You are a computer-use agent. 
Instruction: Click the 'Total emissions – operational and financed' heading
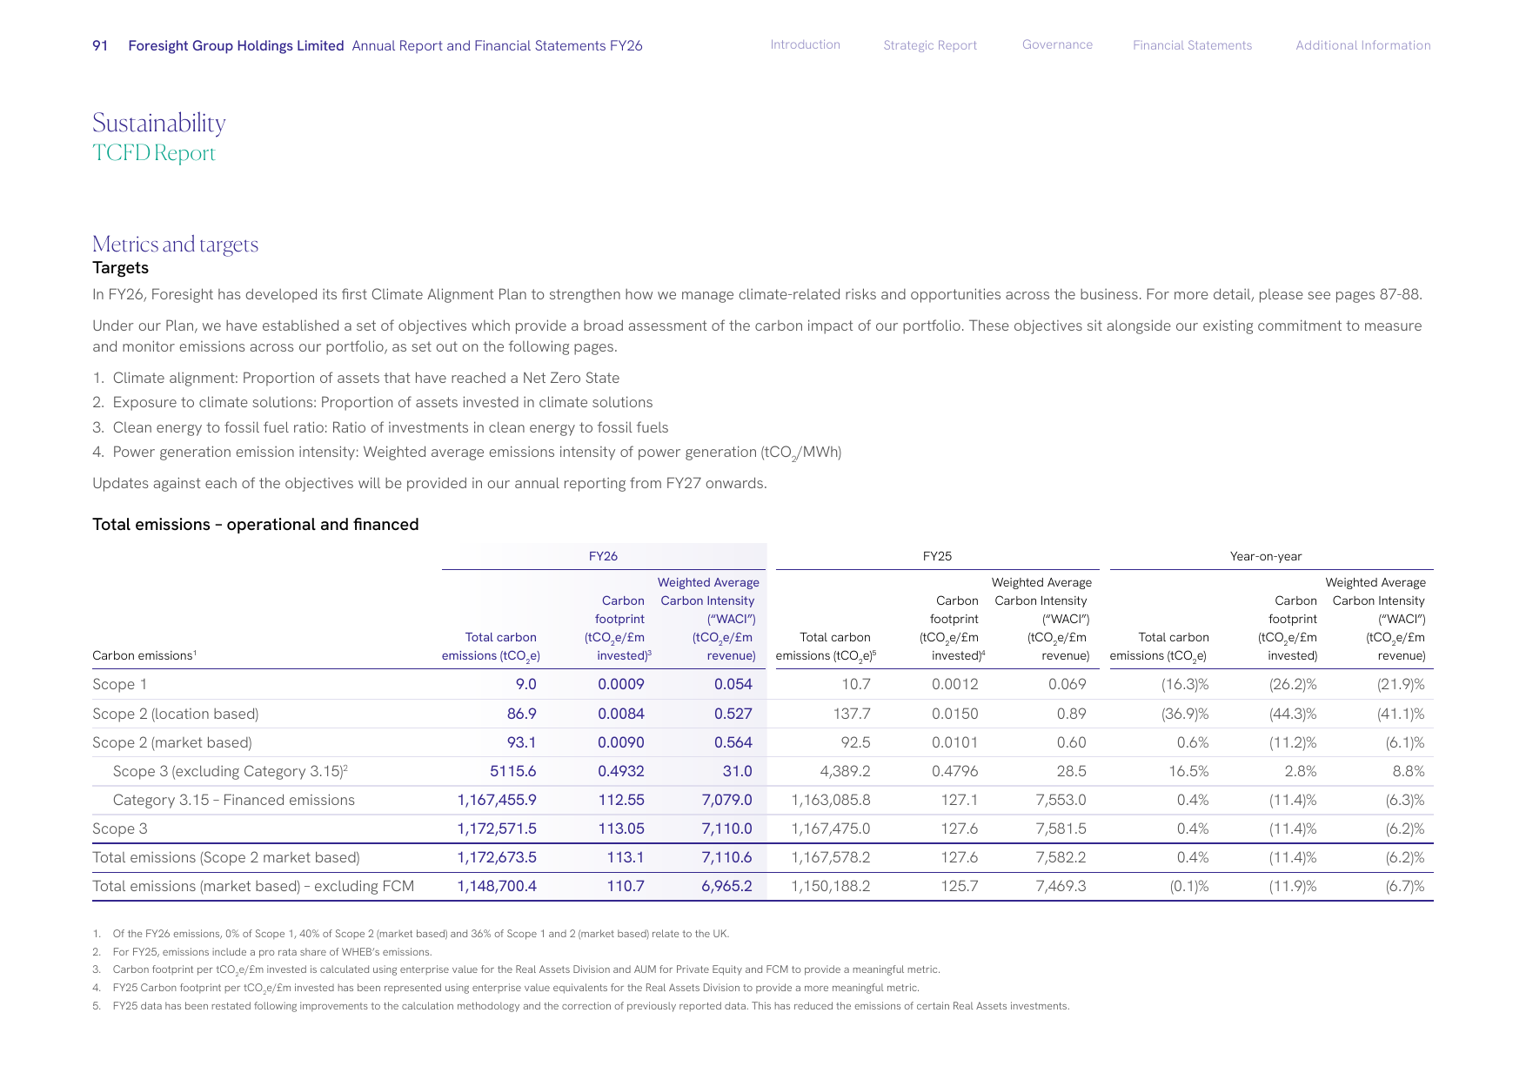[256, 524]
